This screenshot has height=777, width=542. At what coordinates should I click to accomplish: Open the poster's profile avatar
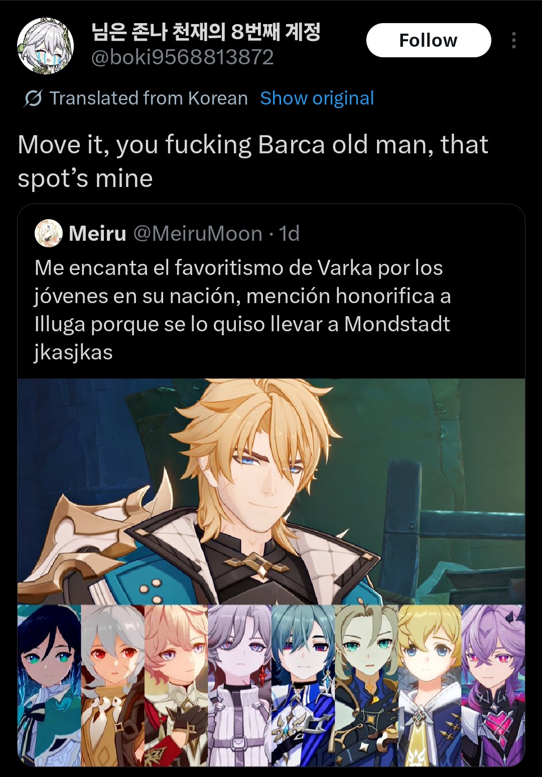[x=46, y=46]
